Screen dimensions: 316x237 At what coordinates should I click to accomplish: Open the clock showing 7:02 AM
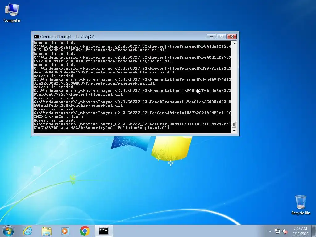click(300, 231)
